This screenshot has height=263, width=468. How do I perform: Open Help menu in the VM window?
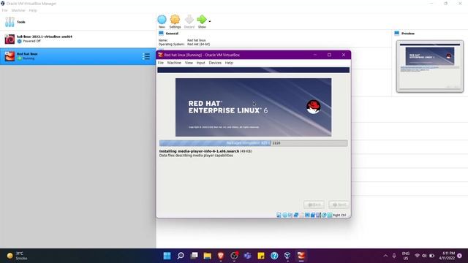pos(229,63)
